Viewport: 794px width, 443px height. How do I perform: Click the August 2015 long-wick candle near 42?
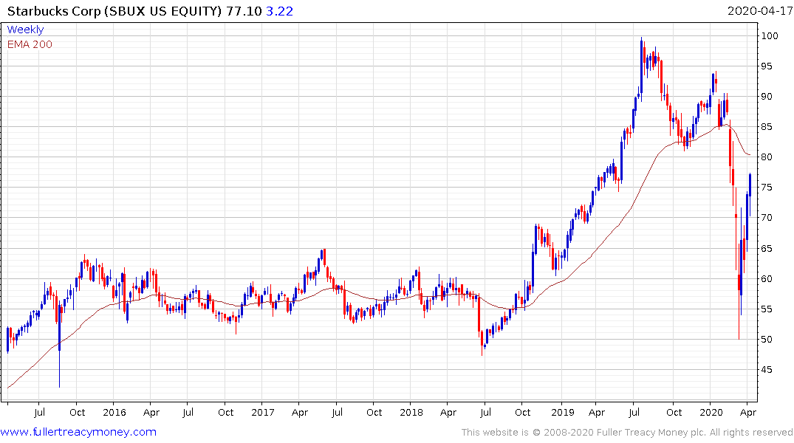(x=59, y=344)
